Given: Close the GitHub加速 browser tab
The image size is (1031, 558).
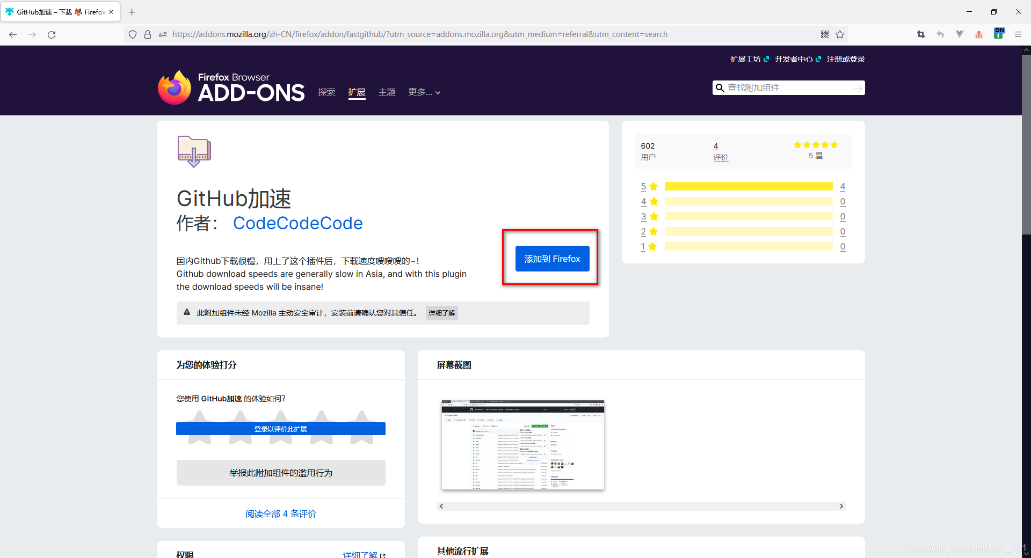Looking at the screenshot, I should (111, 12).
